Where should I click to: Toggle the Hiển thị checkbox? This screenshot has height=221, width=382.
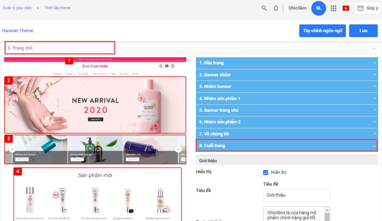point(266,173)
